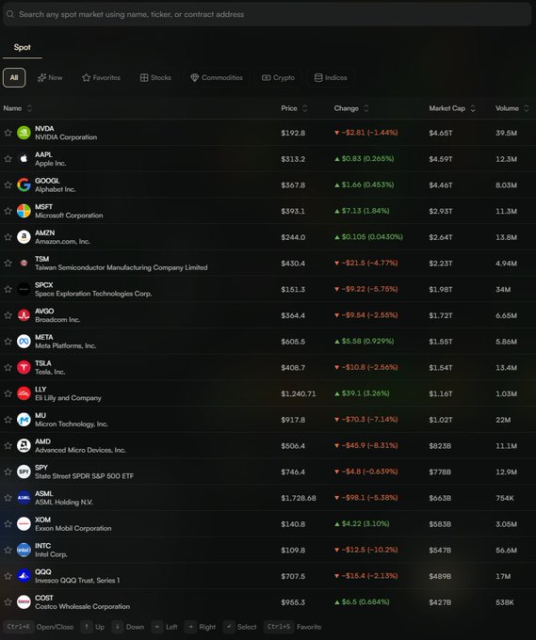The image size is (536, 640).
Task: Click the 56.6M volume value
Action: pos(506,551)
